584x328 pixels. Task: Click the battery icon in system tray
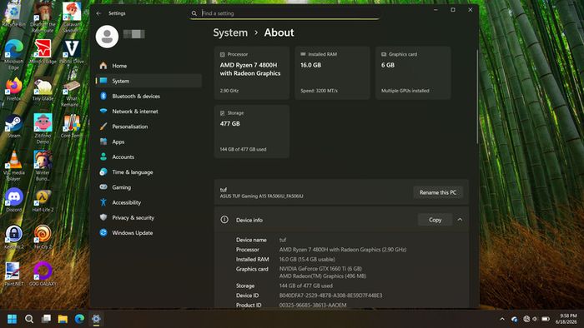tap(546, 319)
